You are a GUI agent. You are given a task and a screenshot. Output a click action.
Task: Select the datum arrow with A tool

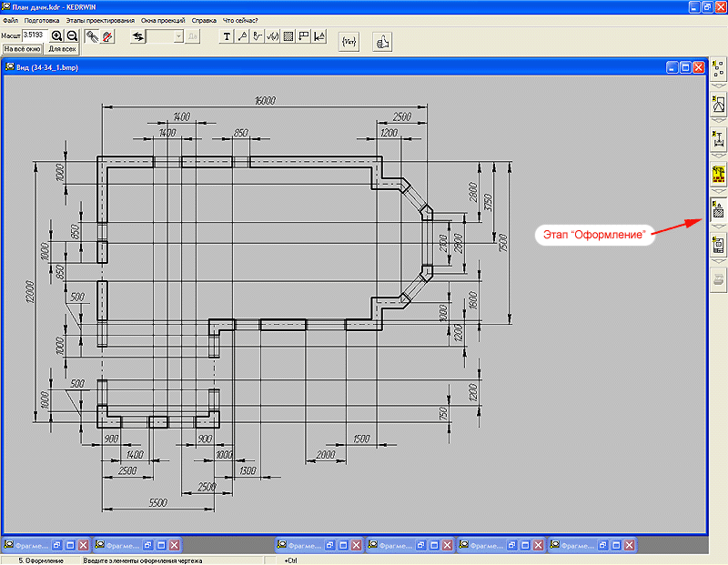click(x=319, y=36)
